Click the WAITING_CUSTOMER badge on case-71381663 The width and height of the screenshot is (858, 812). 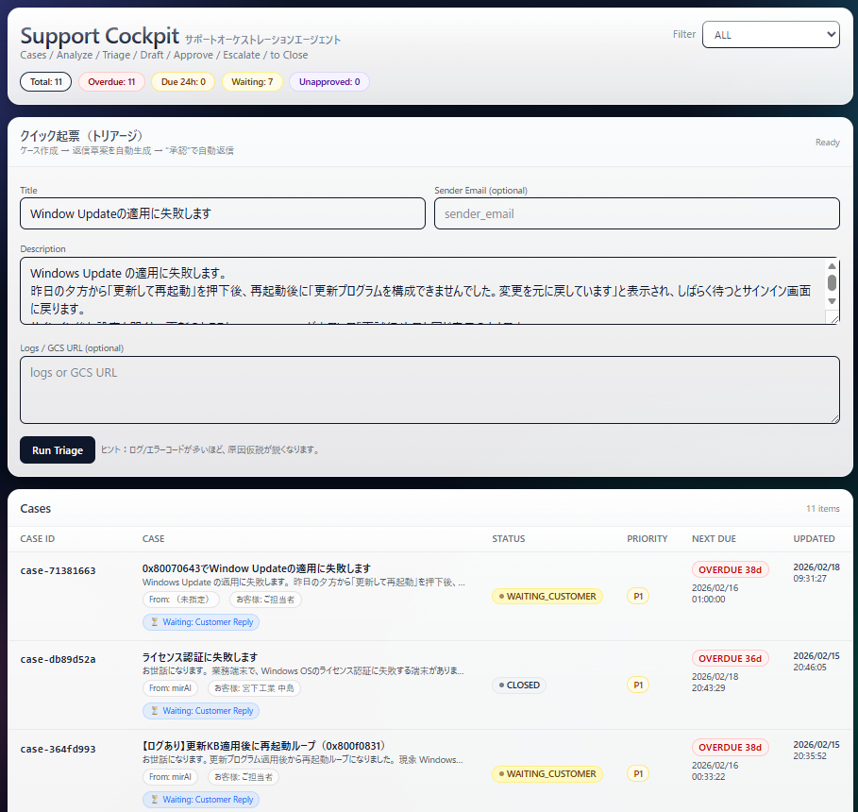pos(547,596)
